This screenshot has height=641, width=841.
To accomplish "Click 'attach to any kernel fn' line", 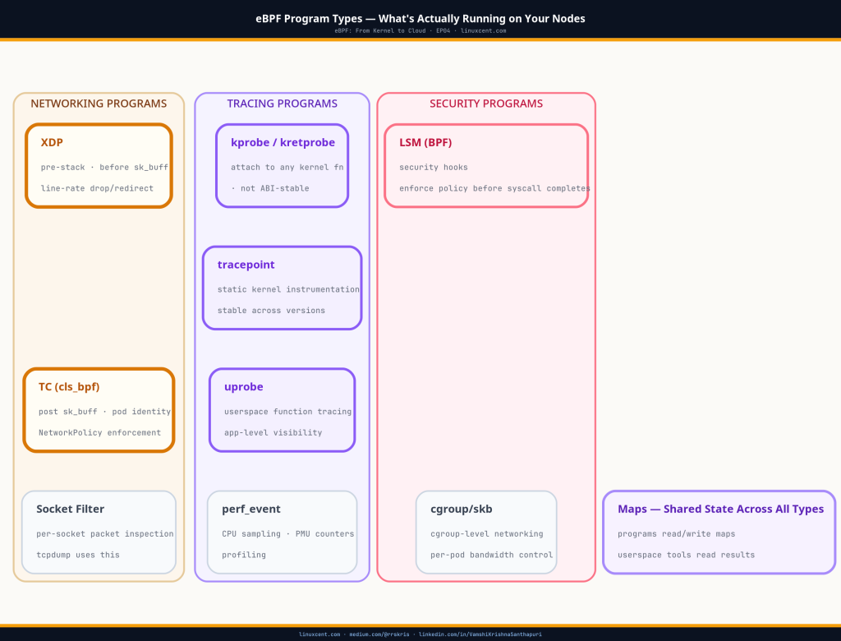I will pyautogui.click(x=287, y=167).
